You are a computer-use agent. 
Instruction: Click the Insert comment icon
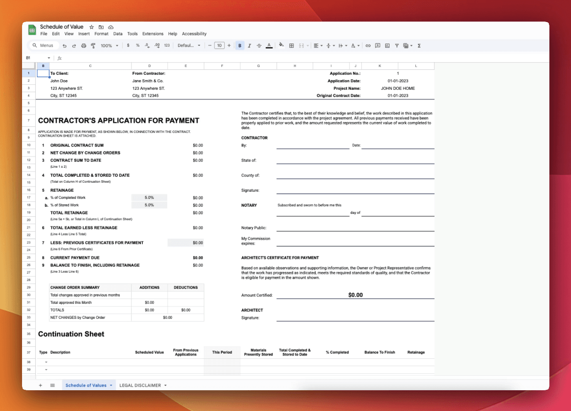[378, 46]
